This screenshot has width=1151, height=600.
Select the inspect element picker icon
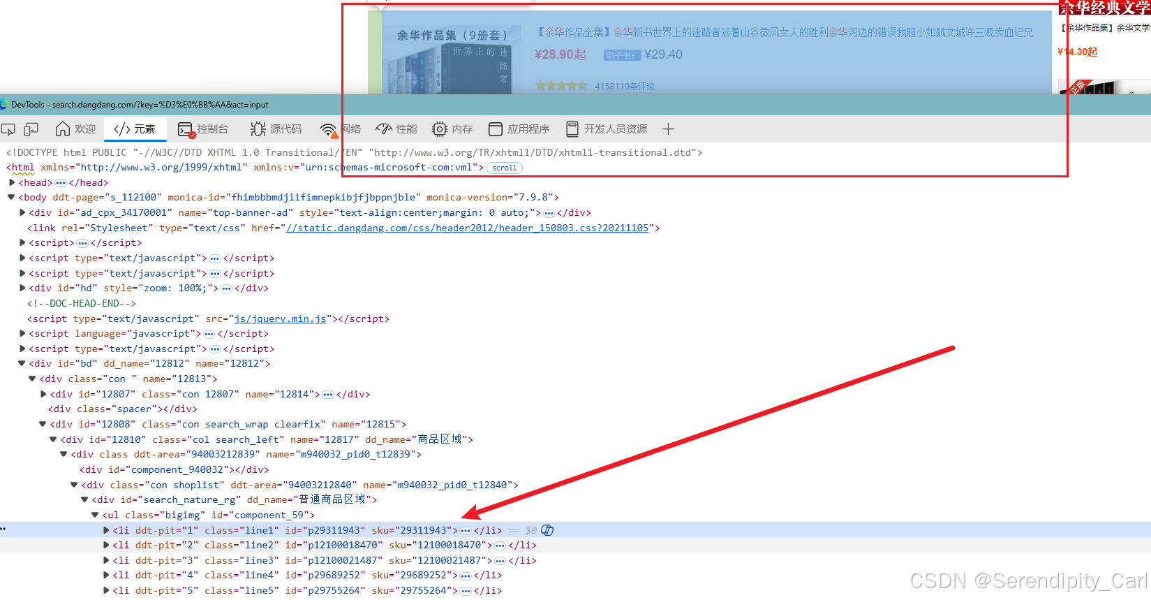click(8, 129)
